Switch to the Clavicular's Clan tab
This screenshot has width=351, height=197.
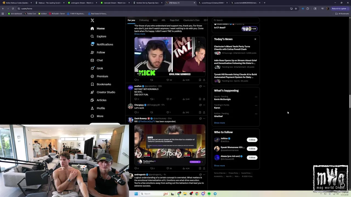(191, 20)
